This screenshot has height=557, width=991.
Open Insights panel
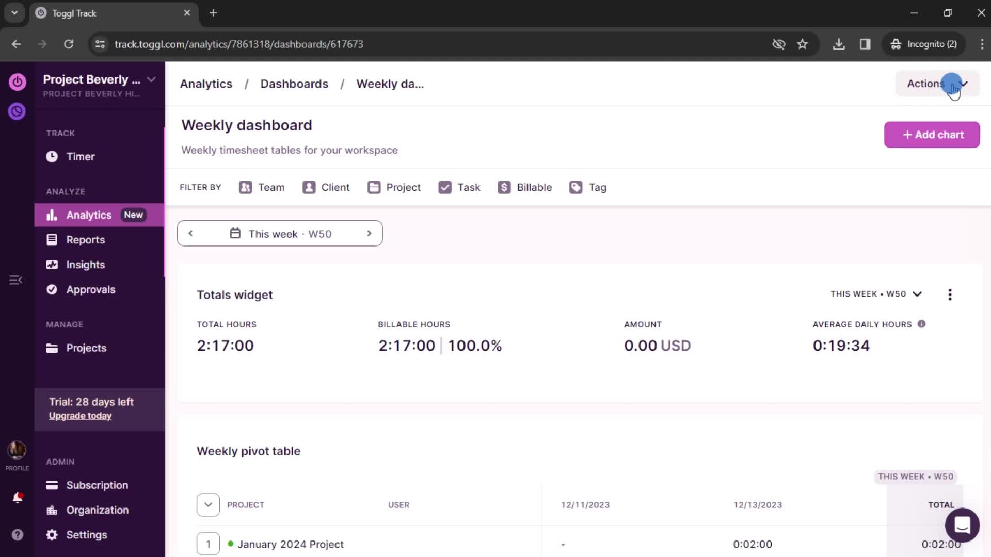point(85,265)
